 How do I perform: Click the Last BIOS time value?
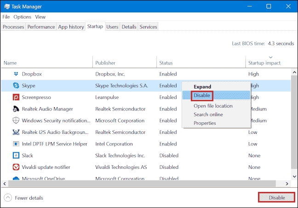(281, 44)
